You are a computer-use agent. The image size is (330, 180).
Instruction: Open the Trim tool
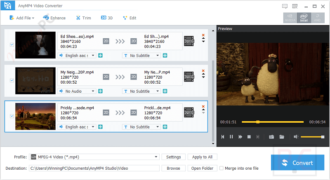click(83, 18)
